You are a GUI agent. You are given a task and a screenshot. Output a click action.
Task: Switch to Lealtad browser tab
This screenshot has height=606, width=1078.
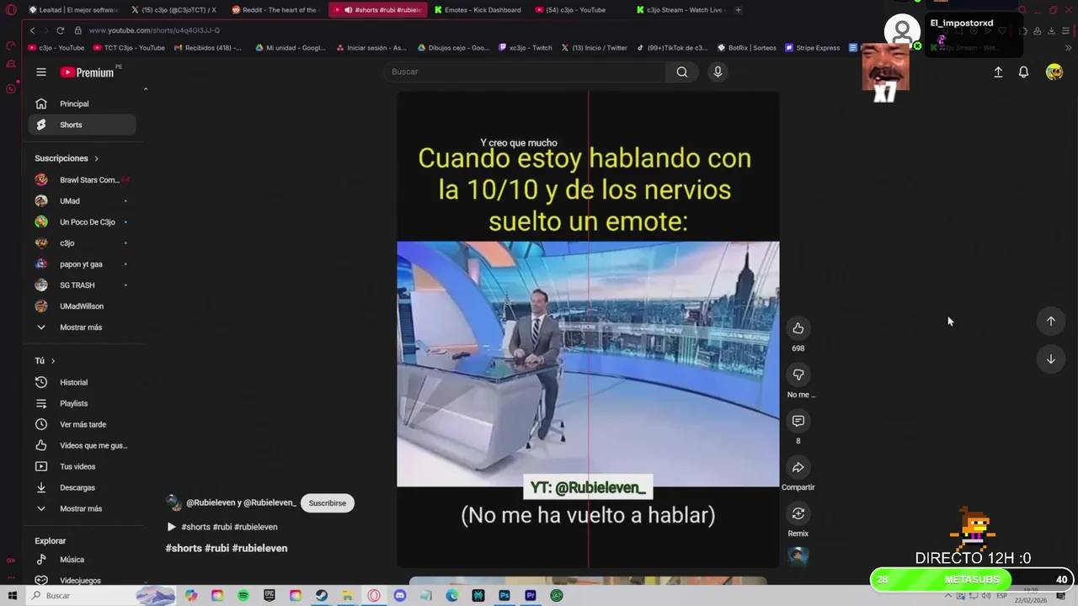point(72,10)
